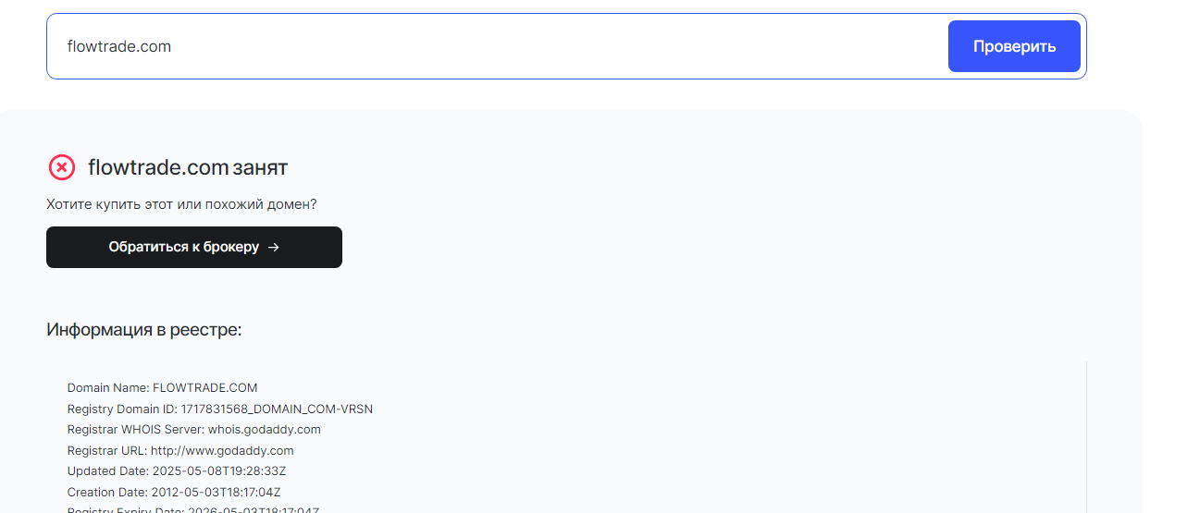Click the "Хотите купить этот или похожий домен?" text
The width and height of the screenshot is (1200, 513).
(181, 204)
